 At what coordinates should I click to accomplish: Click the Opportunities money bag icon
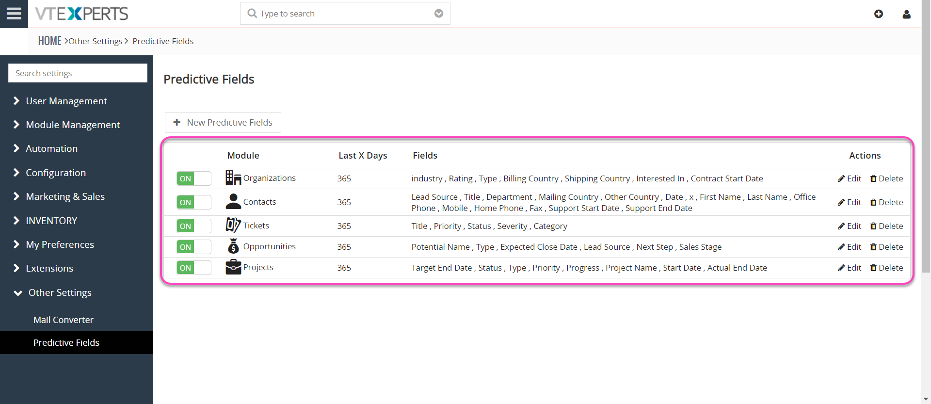pyautogui.click(x=233, y=246)
